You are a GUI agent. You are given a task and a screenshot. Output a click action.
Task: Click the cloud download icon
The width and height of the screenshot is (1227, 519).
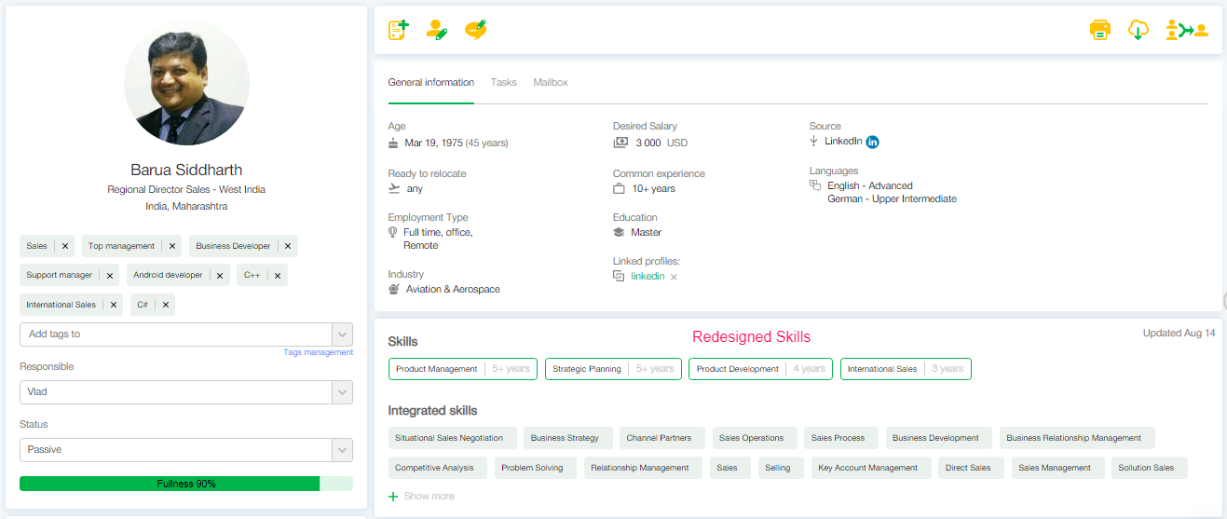point(1138,30)
